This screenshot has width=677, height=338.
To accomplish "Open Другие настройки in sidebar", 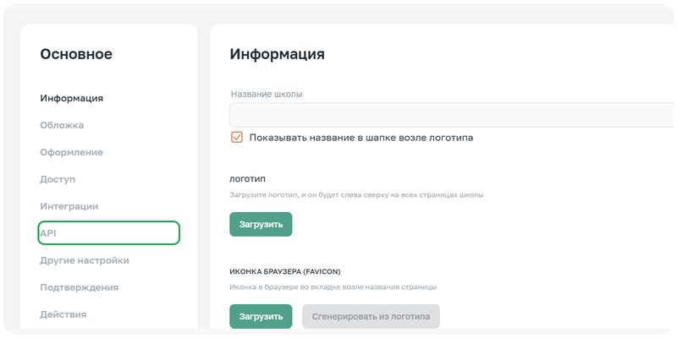I will click(85, 260).
